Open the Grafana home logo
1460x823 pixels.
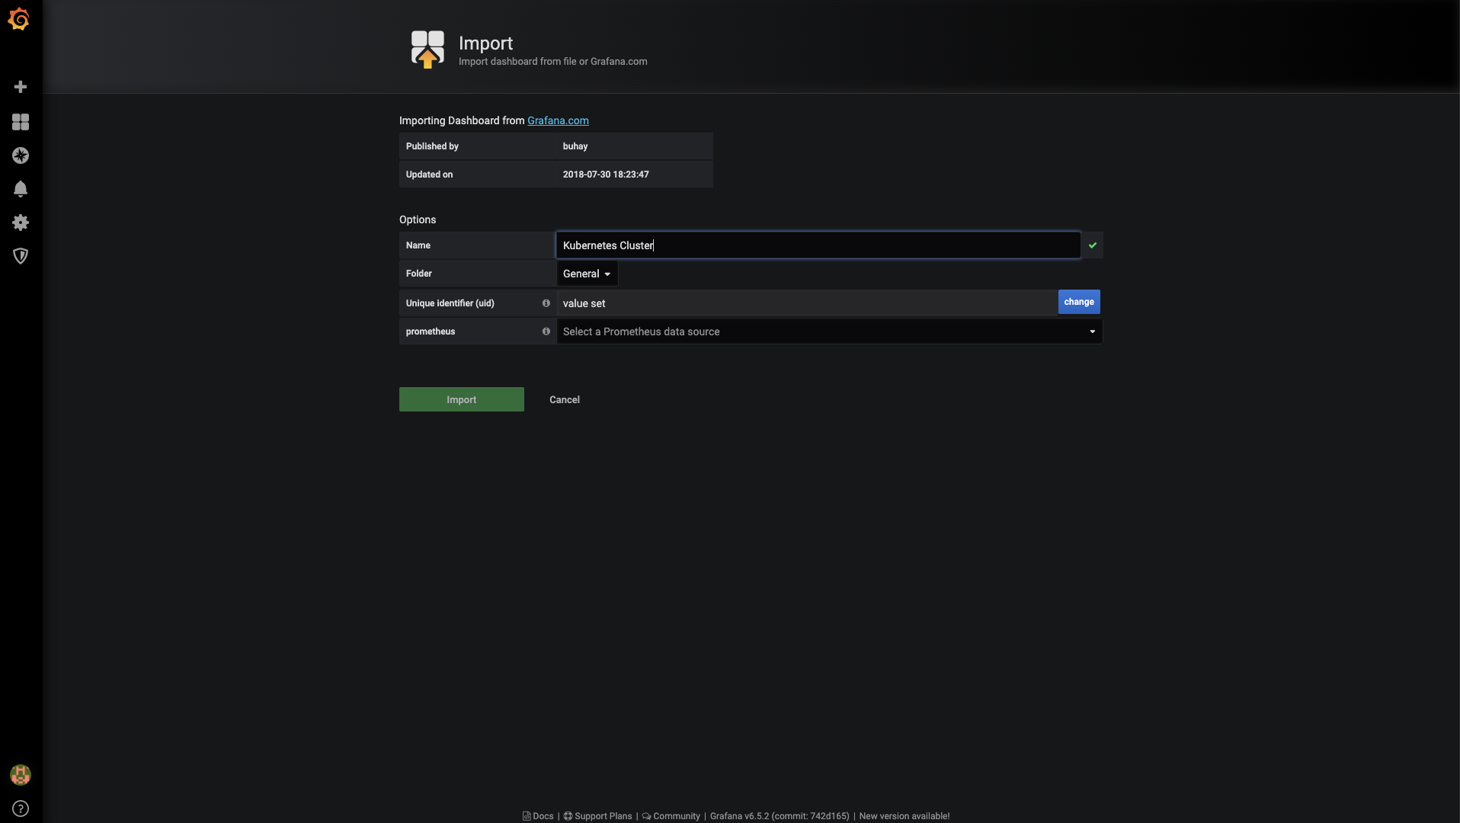pos(19,19)
